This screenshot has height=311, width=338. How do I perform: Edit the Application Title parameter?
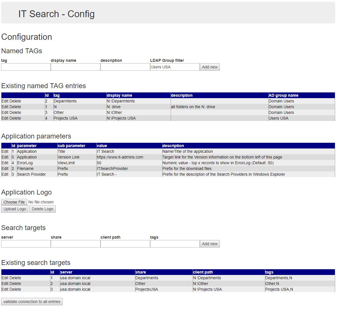pos(5,151)
